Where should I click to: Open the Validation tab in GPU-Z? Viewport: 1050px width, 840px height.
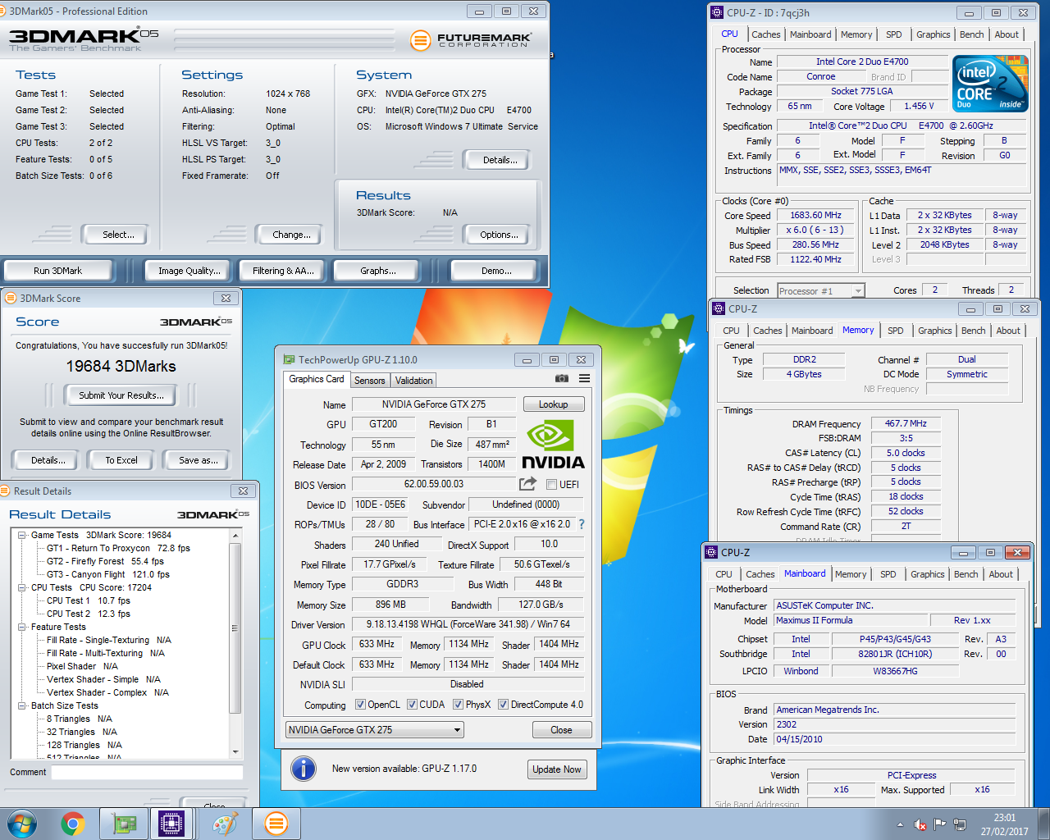point(413,381)
